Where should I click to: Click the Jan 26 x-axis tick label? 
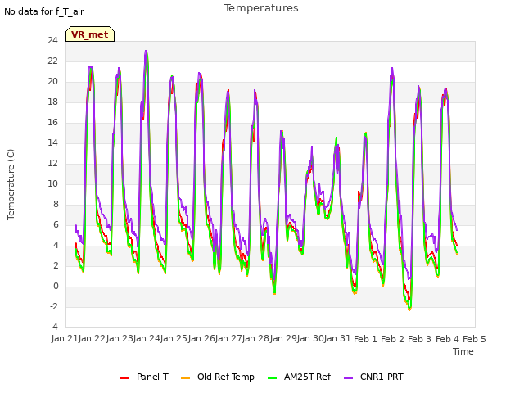(x=201, y=338)
